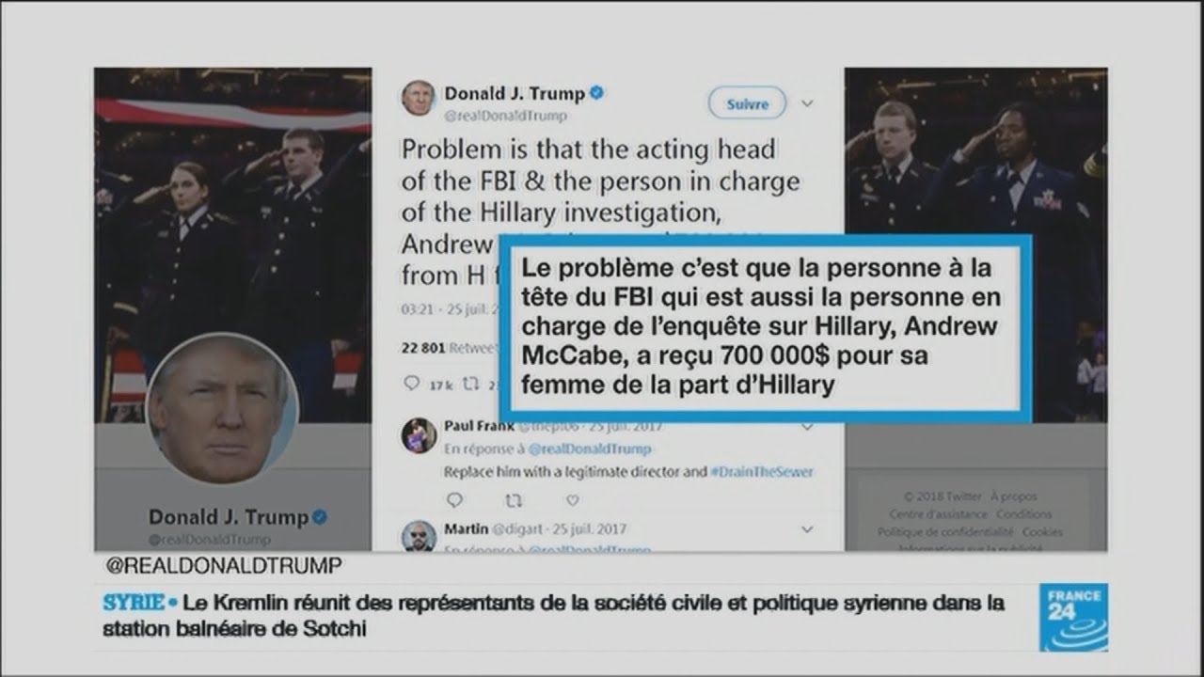Expand the chevron menu next to Suivre

tap(807, 103)
